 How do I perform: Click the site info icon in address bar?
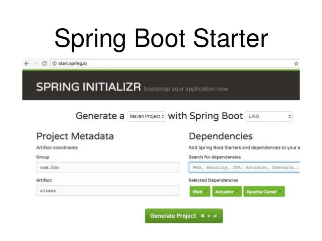[54, 63]
